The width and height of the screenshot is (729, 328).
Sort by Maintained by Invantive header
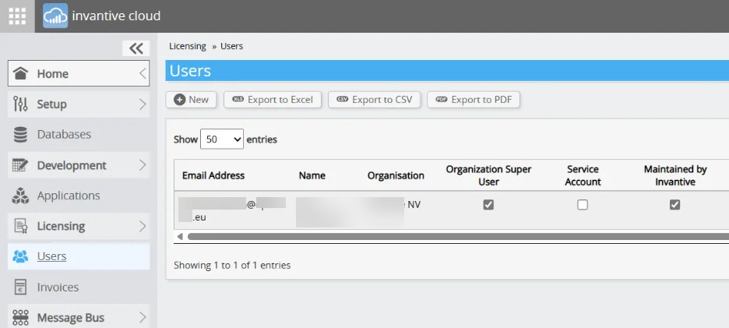pyautogui.click(x=675, y=175)
